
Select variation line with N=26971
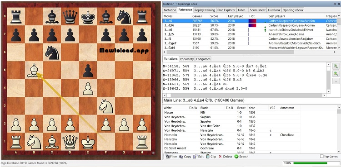click(216, 71)
